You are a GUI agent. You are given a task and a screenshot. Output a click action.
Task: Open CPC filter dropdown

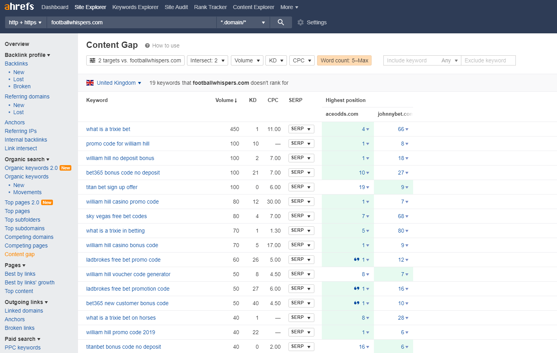pos(302,60)
